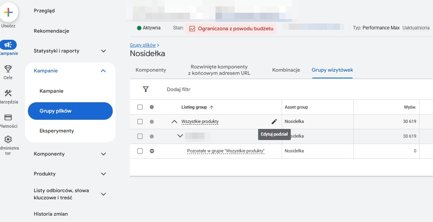Image resolution: width=433 pixels, height=222 pixels.
Task: Switch to the Kombinacje tab
Action: pos(286,70)
